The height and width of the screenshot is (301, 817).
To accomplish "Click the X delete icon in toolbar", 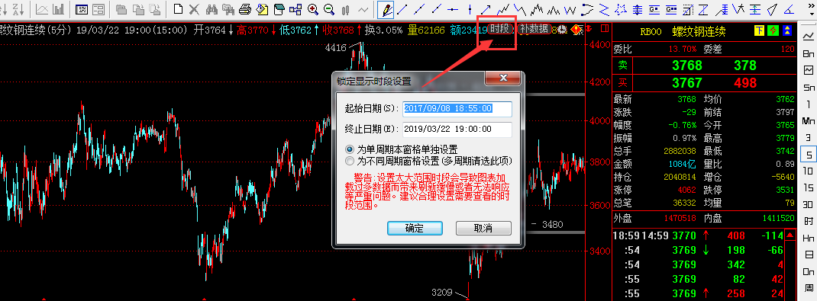I will (x=194, y=9).
